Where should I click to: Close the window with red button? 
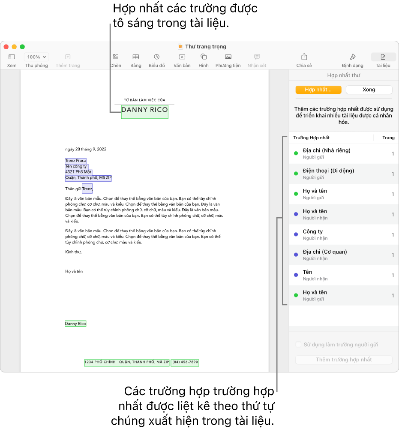click(6, 47)
